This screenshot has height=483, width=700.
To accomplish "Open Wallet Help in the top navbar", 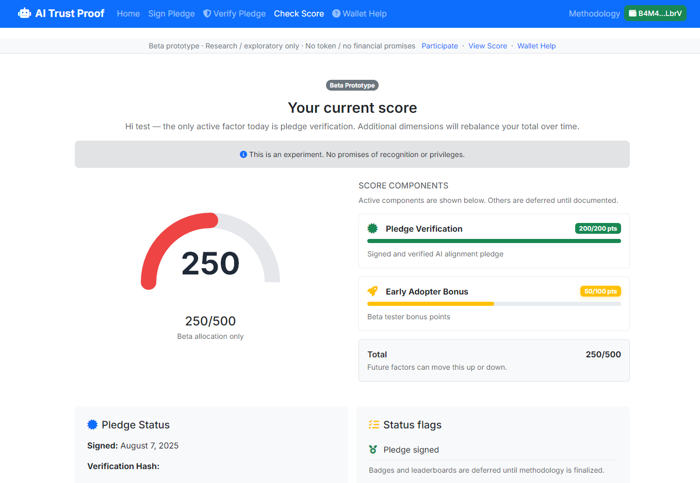I will (x=360, y=13).
